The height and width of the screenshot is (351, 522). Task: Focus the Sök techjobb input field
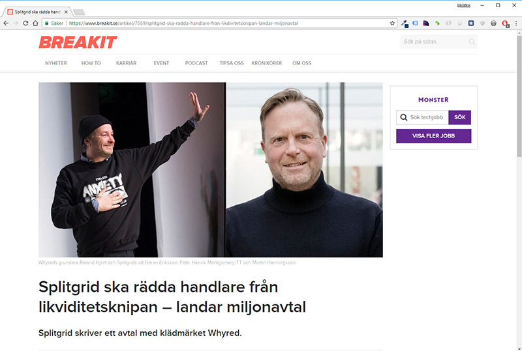coord(422,117)
